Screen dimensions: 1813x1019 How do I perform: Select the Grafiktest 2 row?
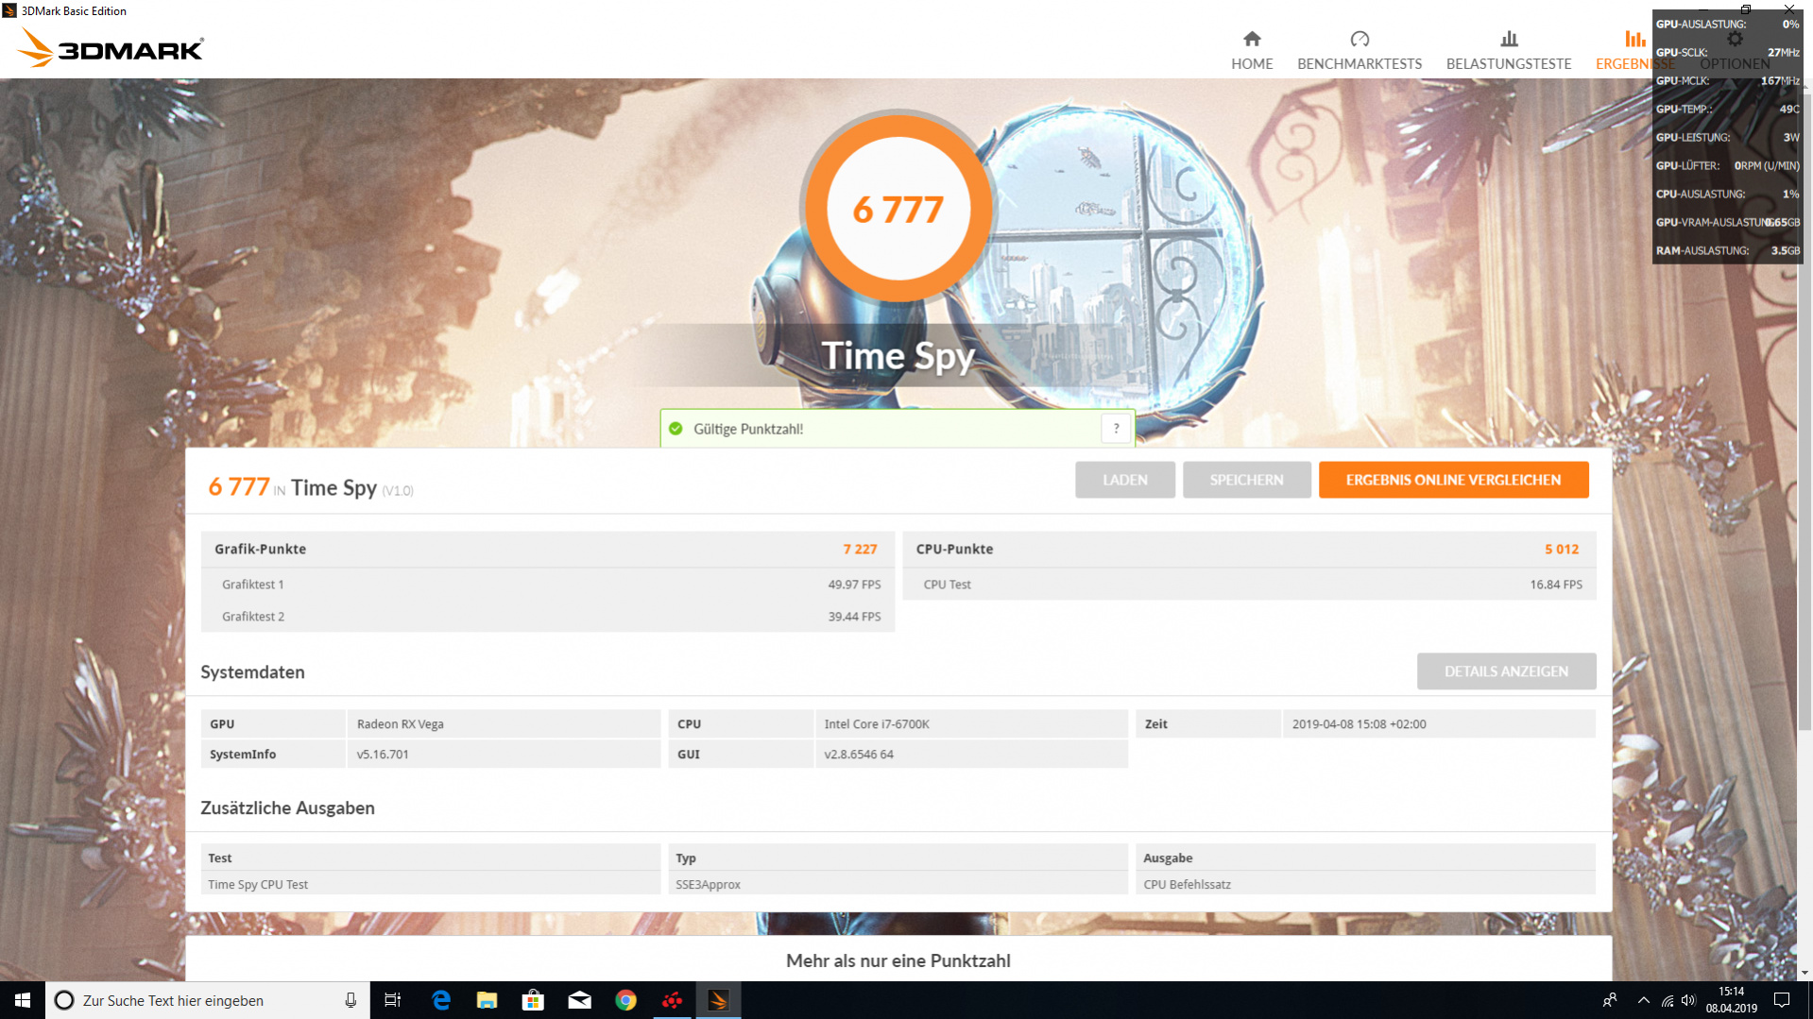pyautogui.click(x=548, y=617)
